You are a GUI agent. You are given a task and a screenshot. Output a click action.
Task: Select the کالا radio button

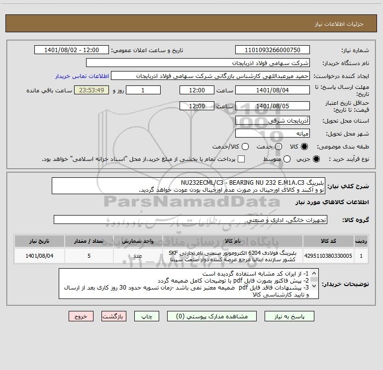point(304,147)
